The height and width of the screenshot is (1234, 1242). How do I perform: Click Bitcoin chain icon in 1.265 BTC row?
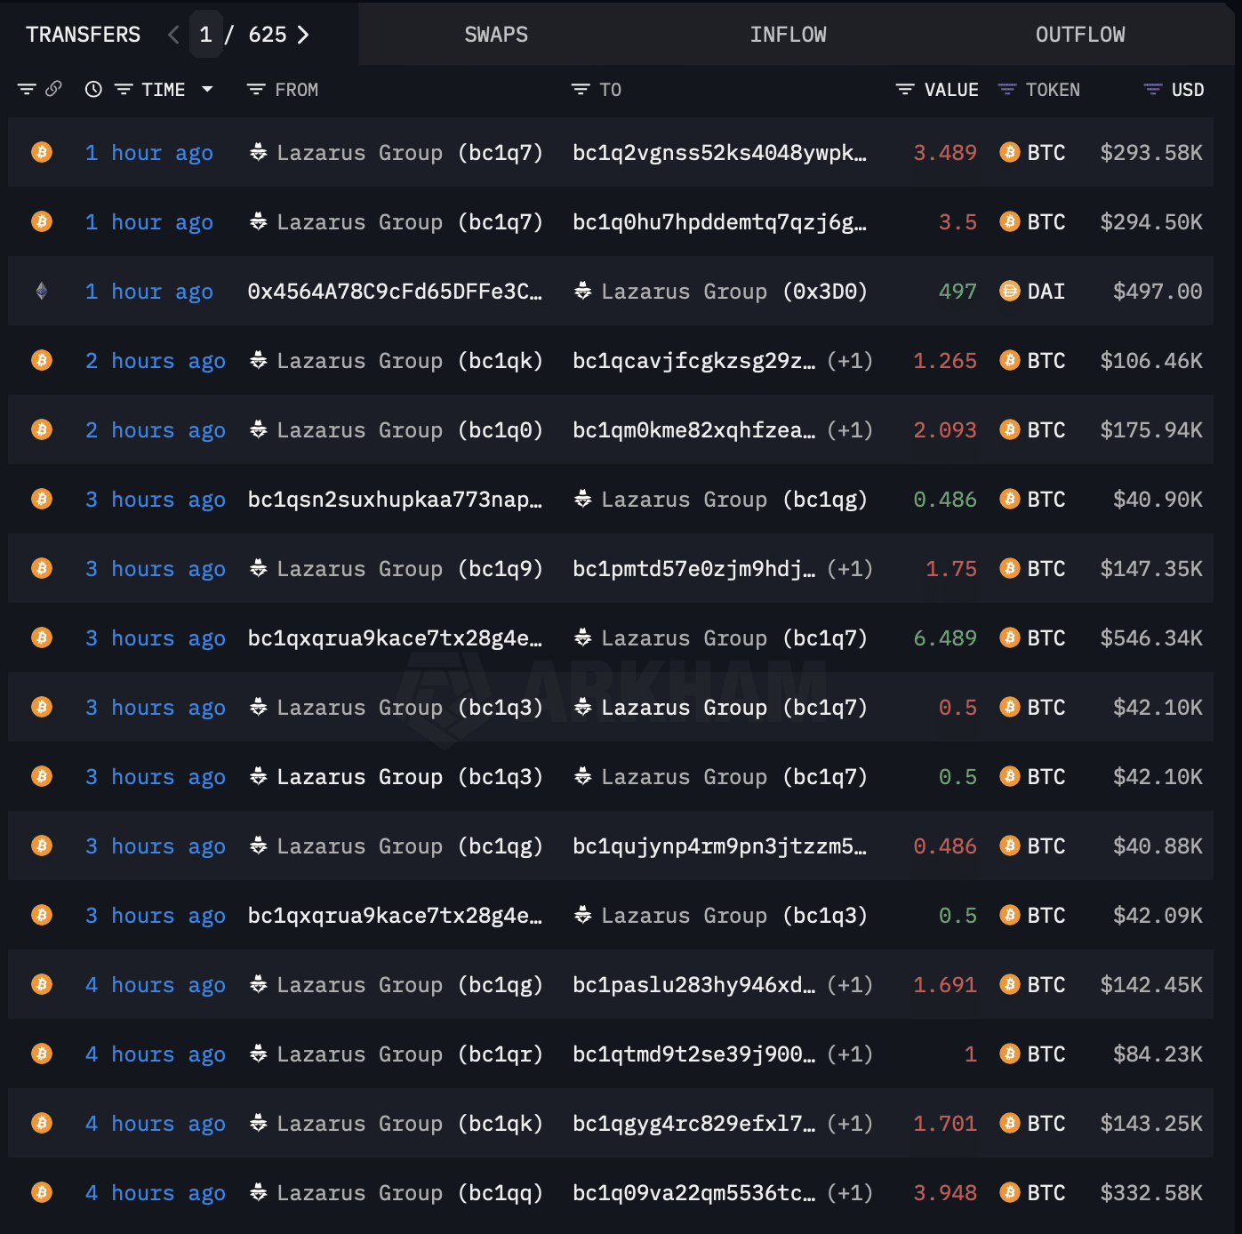[x=42, y=360]
